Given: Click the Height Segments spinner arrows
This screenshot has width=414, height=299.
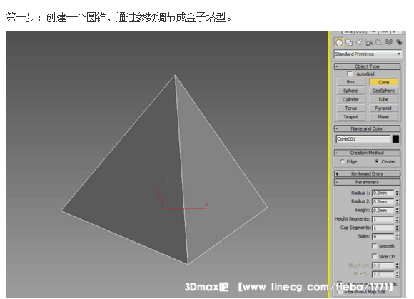Looking at the screenshot, I should pos(397,219).
